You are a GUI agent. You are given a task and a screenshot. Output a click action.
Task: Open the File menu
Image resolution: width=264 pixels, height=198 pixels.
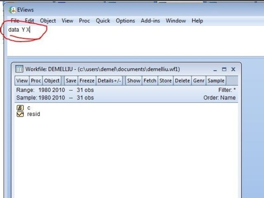[x=15, y=21]
